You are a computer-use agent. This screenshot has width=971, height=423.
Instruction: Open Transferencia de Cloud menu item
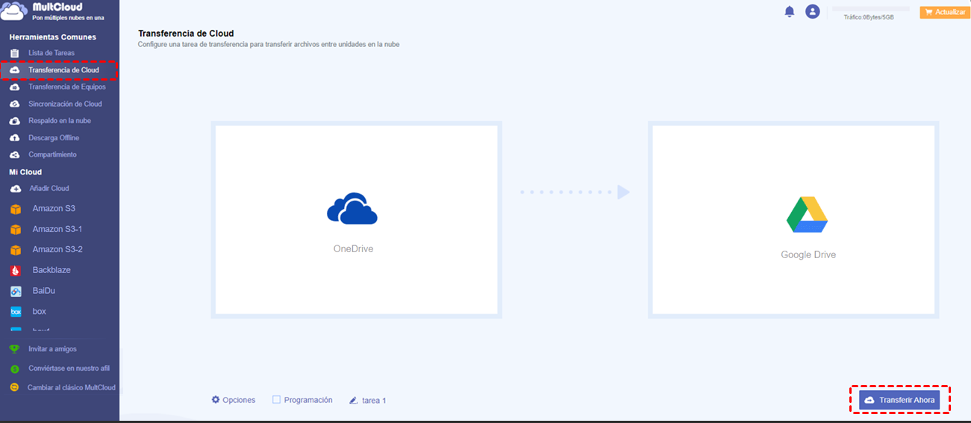coord(63,70)
